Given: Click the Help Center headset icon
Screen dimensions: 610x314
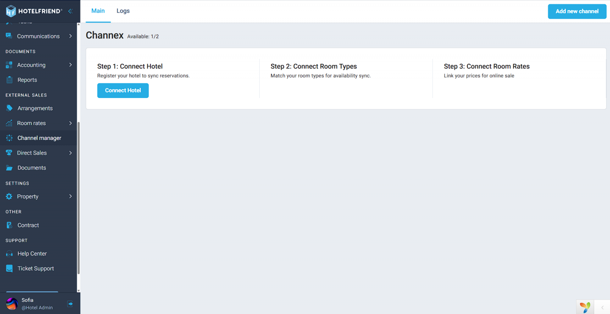Looking at the screenshot, I should pos(9,254).
